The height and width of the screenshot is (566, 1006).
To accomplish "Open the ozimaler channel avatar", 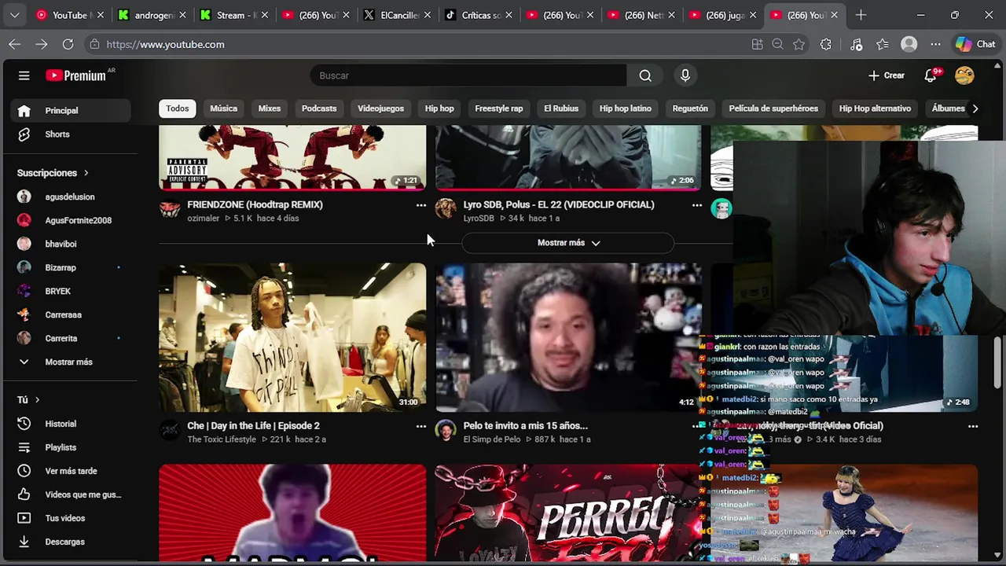I will (x=170, y=209).
